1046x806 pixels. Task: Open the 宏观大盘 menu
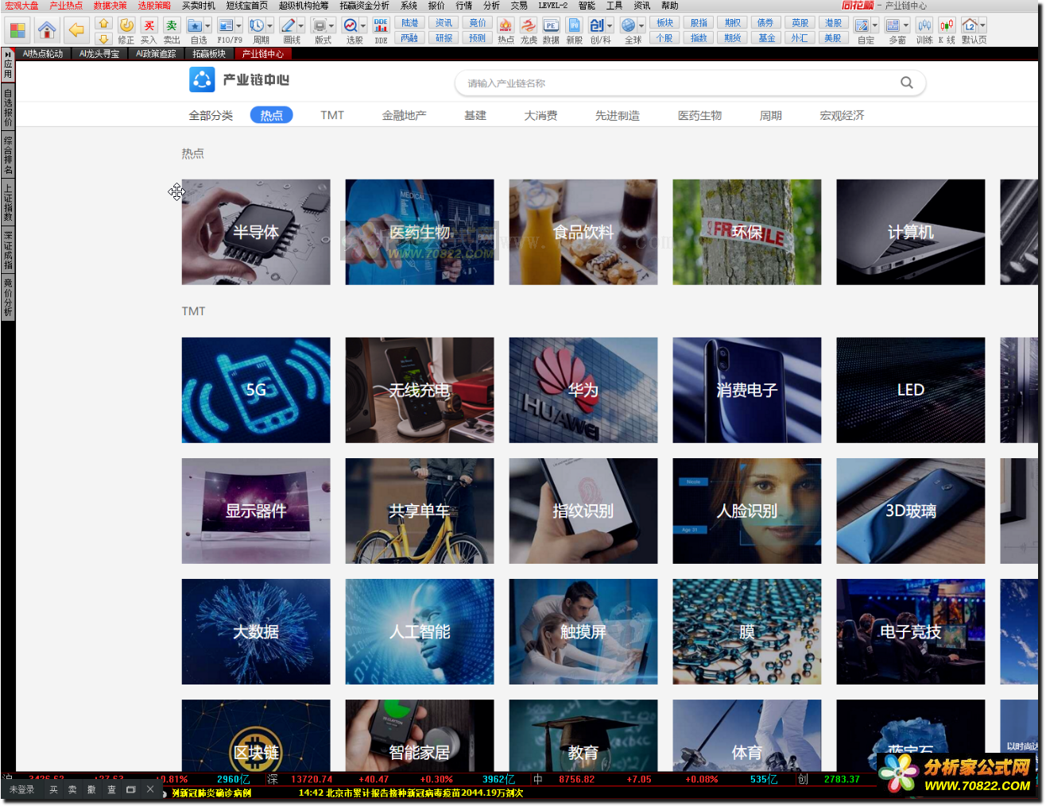22,6
